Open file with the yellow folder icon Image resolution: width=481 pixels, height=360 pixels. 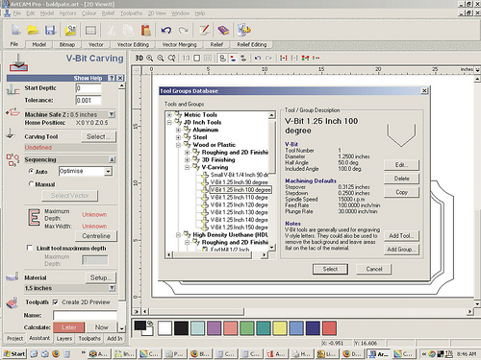(33, 31)
